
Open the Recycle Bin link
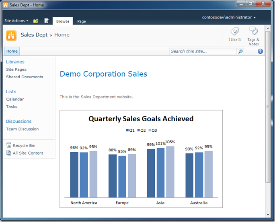[24, 145]
